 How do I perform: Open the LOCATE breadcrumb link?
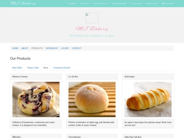(x=65, y=48)
